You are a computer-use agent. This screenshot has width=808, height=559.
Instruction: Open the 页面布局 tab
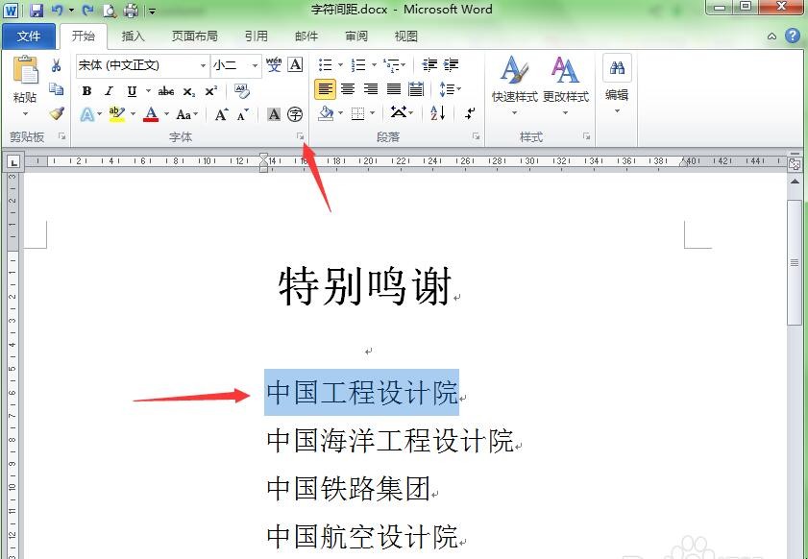[195, 36]
